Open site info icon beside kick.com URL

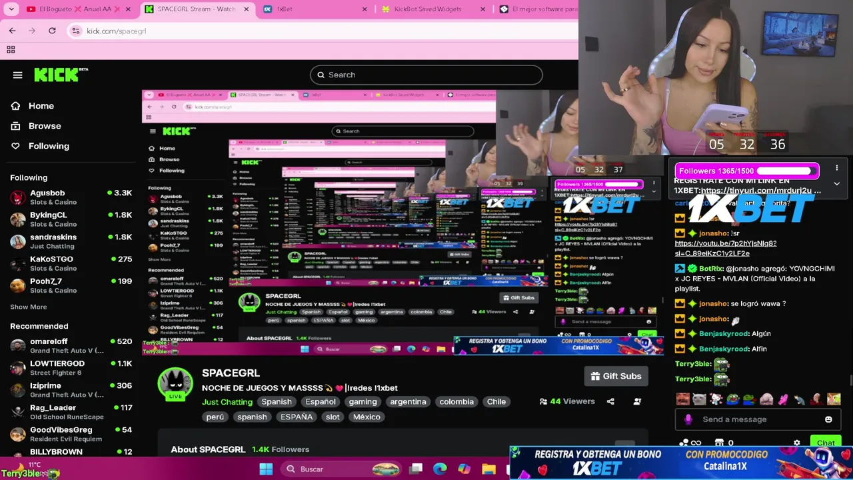pyautogui.click(x=75, y=31)
